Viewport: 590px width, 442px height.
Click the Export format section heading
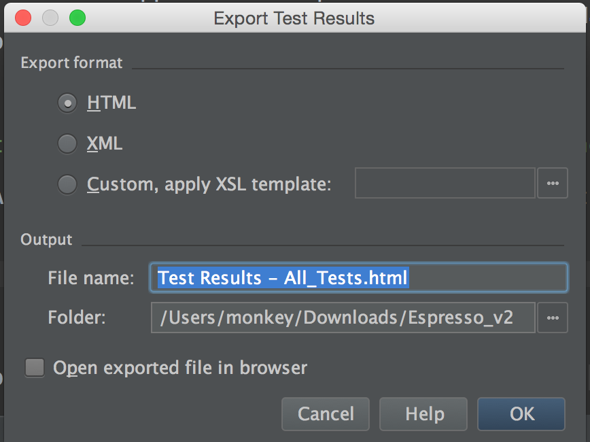pos(71,63)
